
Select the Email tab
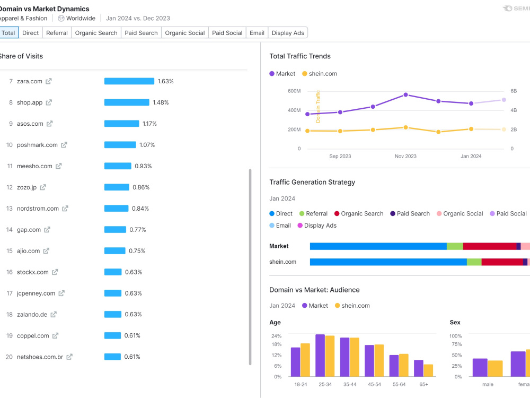click(257, 33)
